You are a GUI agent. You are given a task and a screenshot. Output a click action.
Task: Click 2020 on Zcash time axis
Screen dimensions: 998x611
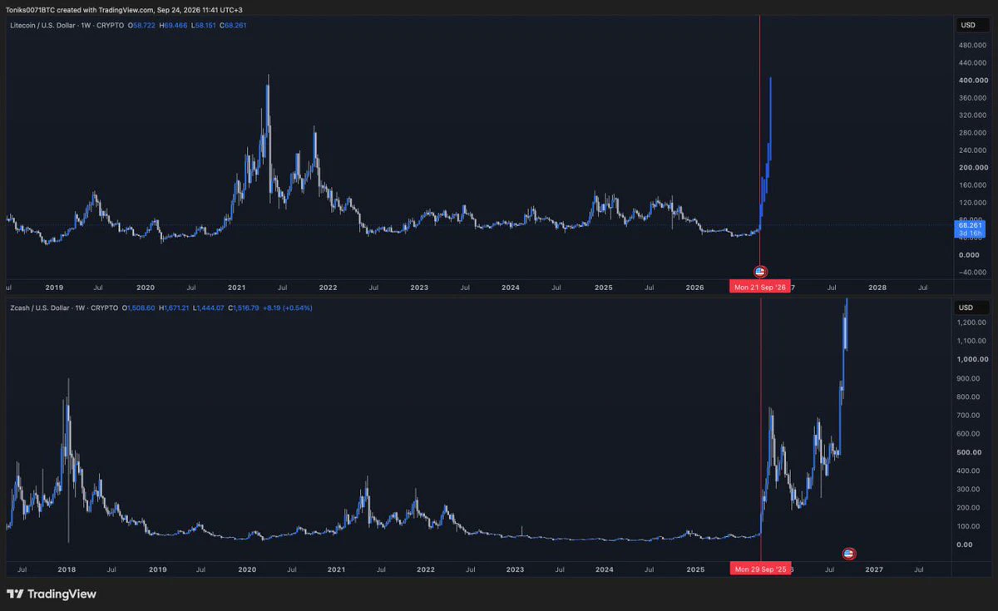click(x=247, y=569)
